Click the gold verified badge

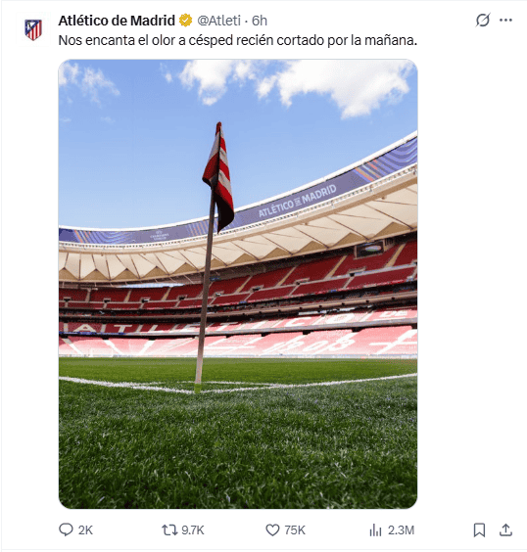(186, 21)
